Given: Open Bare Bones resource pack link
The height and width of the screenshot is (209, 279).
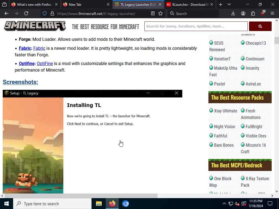Looking at the screenshot, I should (x=222, y=145).
